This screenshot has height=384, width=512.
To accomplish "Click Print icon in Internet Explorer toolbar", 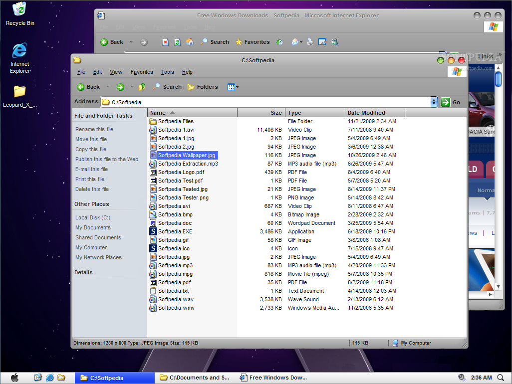I will coord(310,42).
